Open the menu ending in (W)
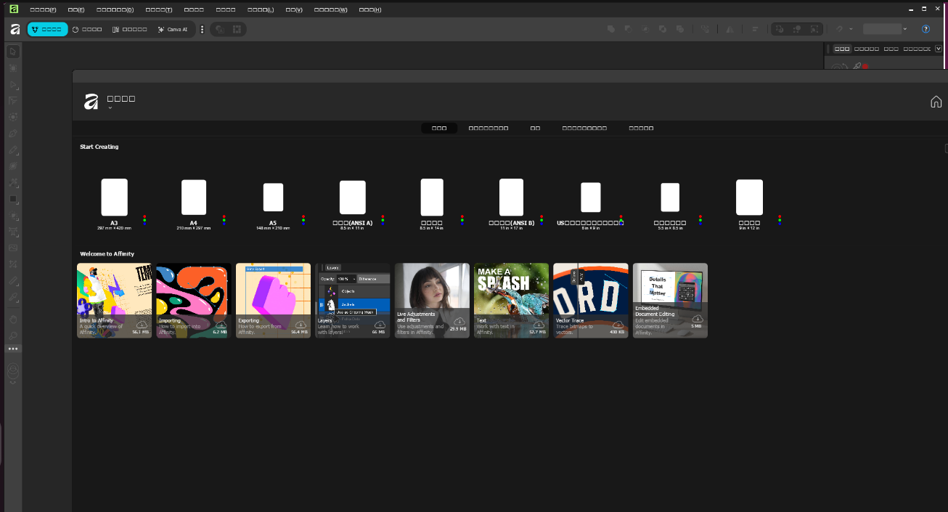The image size is (948, 512). coord(330,9)
